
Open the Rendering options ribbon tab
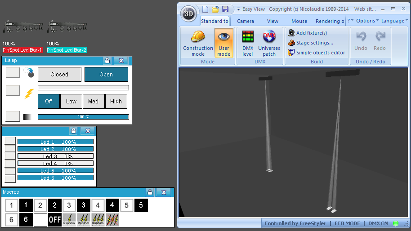tap(330, 21)
